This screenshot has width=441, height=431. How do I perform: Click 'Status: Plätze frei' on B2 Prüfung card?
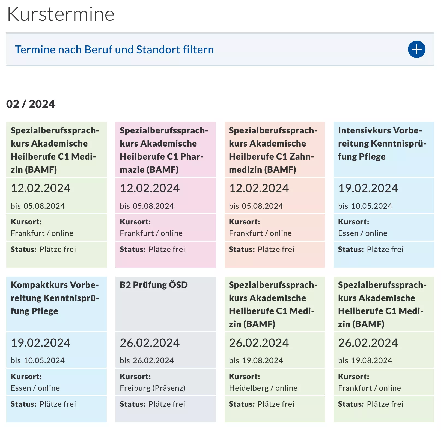coord(152,404)
